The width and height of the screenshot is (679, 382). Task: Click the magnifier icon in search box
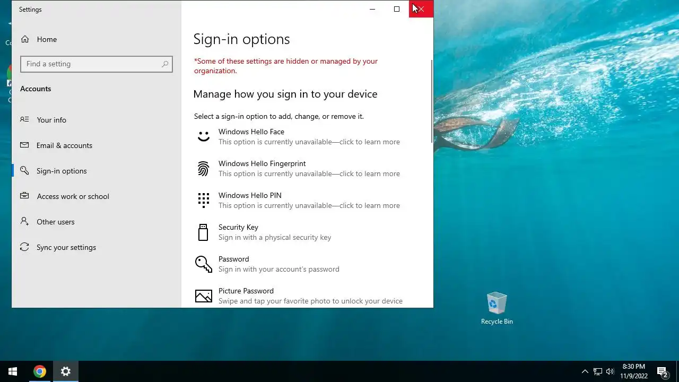point(165,64)
